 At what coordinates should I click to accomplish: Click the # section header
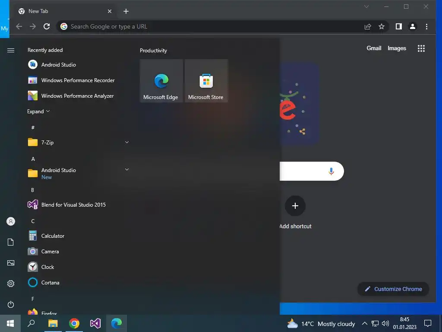(33, 128)
